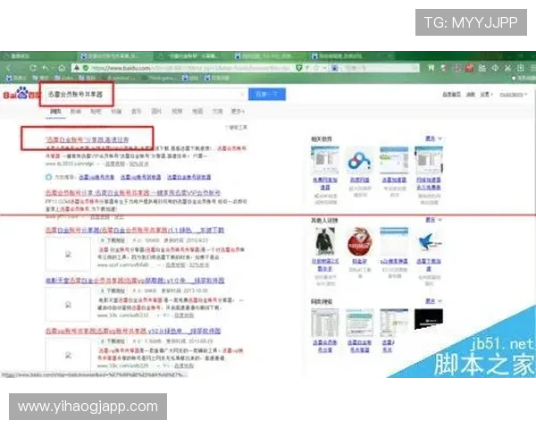Bookmark the page with the star icon
The width and height of the screenshot is (536, 429).
pos(316,68)
